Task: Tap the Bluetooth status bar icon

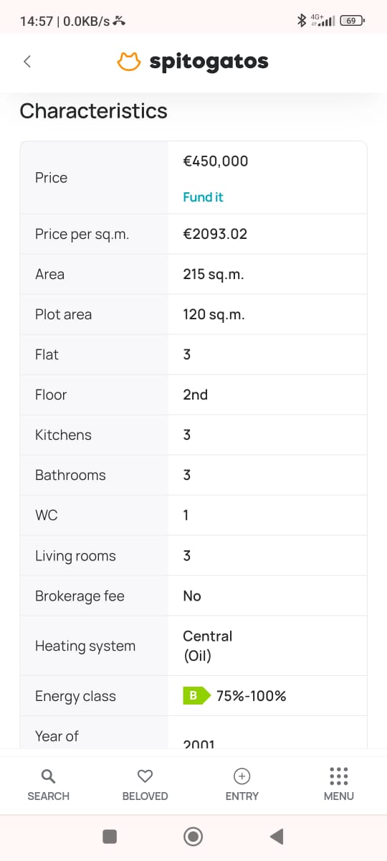Action: pos(302,21)
